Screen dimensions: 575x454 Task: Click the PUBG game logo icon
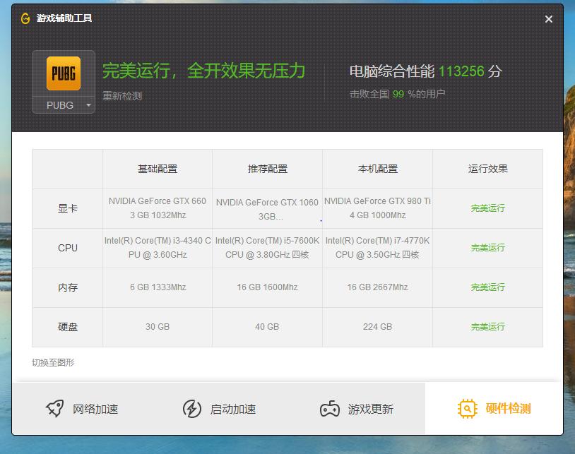(x=64, y=73)
